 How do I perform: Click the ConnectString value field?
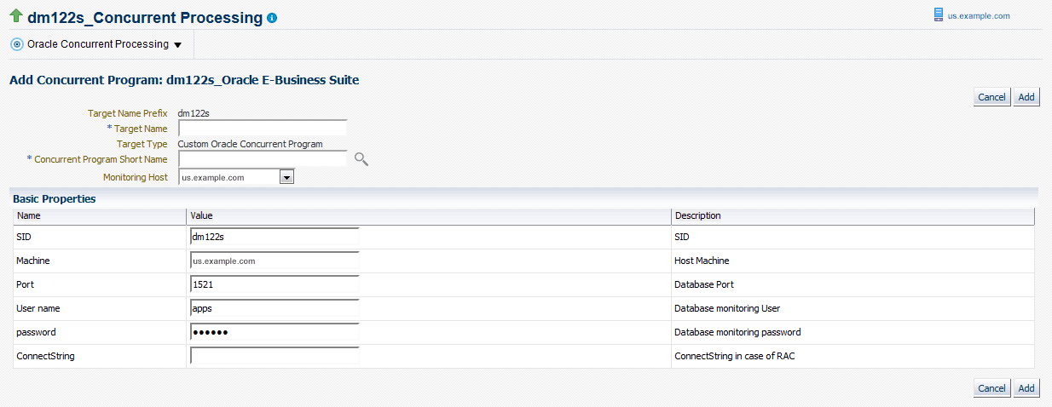tap(275, 356)
